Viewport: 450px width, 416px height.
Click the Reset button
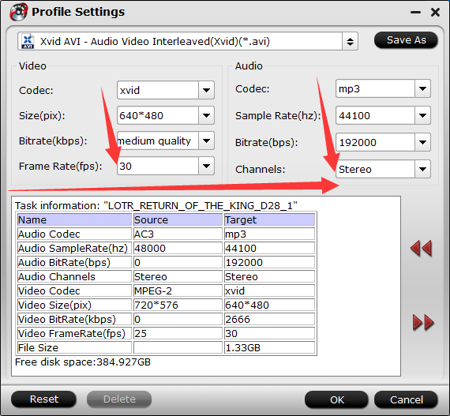[x=43, y=399]
